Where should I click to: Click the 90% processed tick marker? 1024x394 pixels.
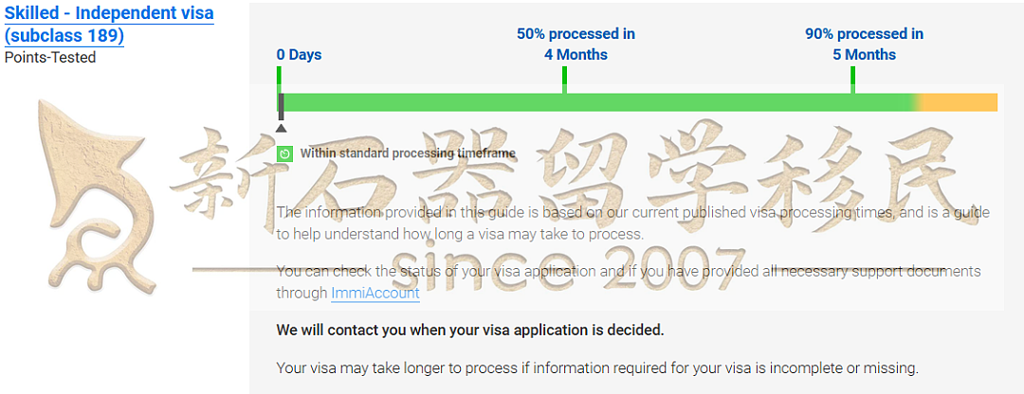coord(852,80)
